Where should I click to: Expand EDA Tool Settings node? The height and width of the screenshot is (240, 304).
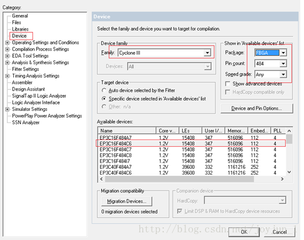point(7,56)
